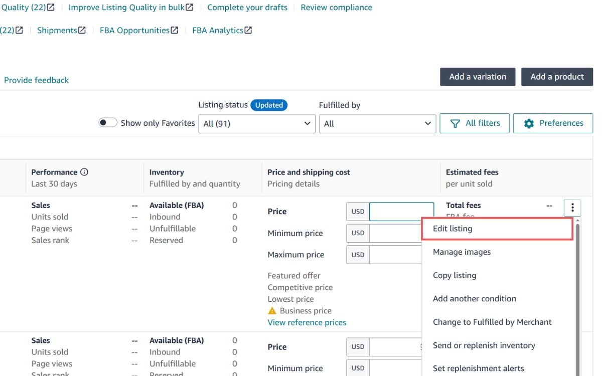602x376 pixels.
Task: Click the Business price label
Action: pyautogui.click(x=306, y=311)
